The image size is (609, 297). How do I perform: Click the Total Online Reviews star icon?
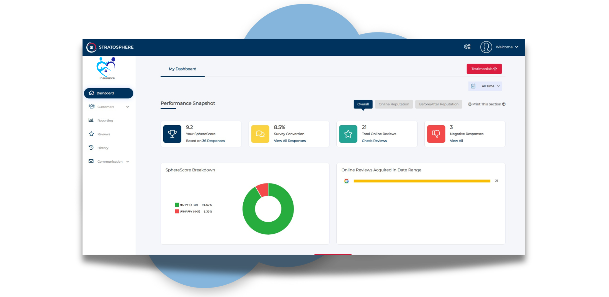pyautogui.click(x=348, y=134)
